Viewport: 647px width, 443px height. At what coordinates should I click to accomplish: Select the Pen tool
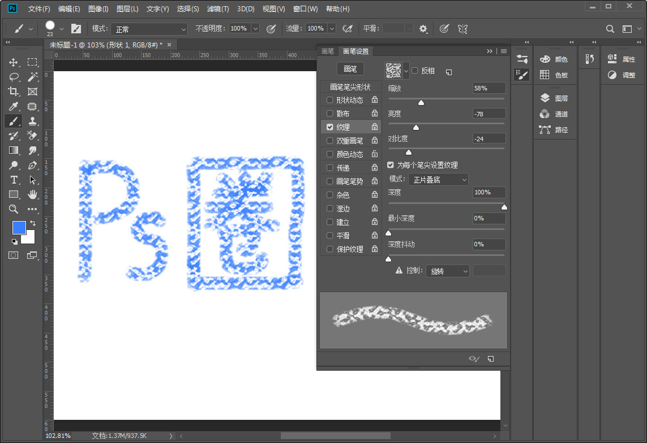[x=32, y=165]
